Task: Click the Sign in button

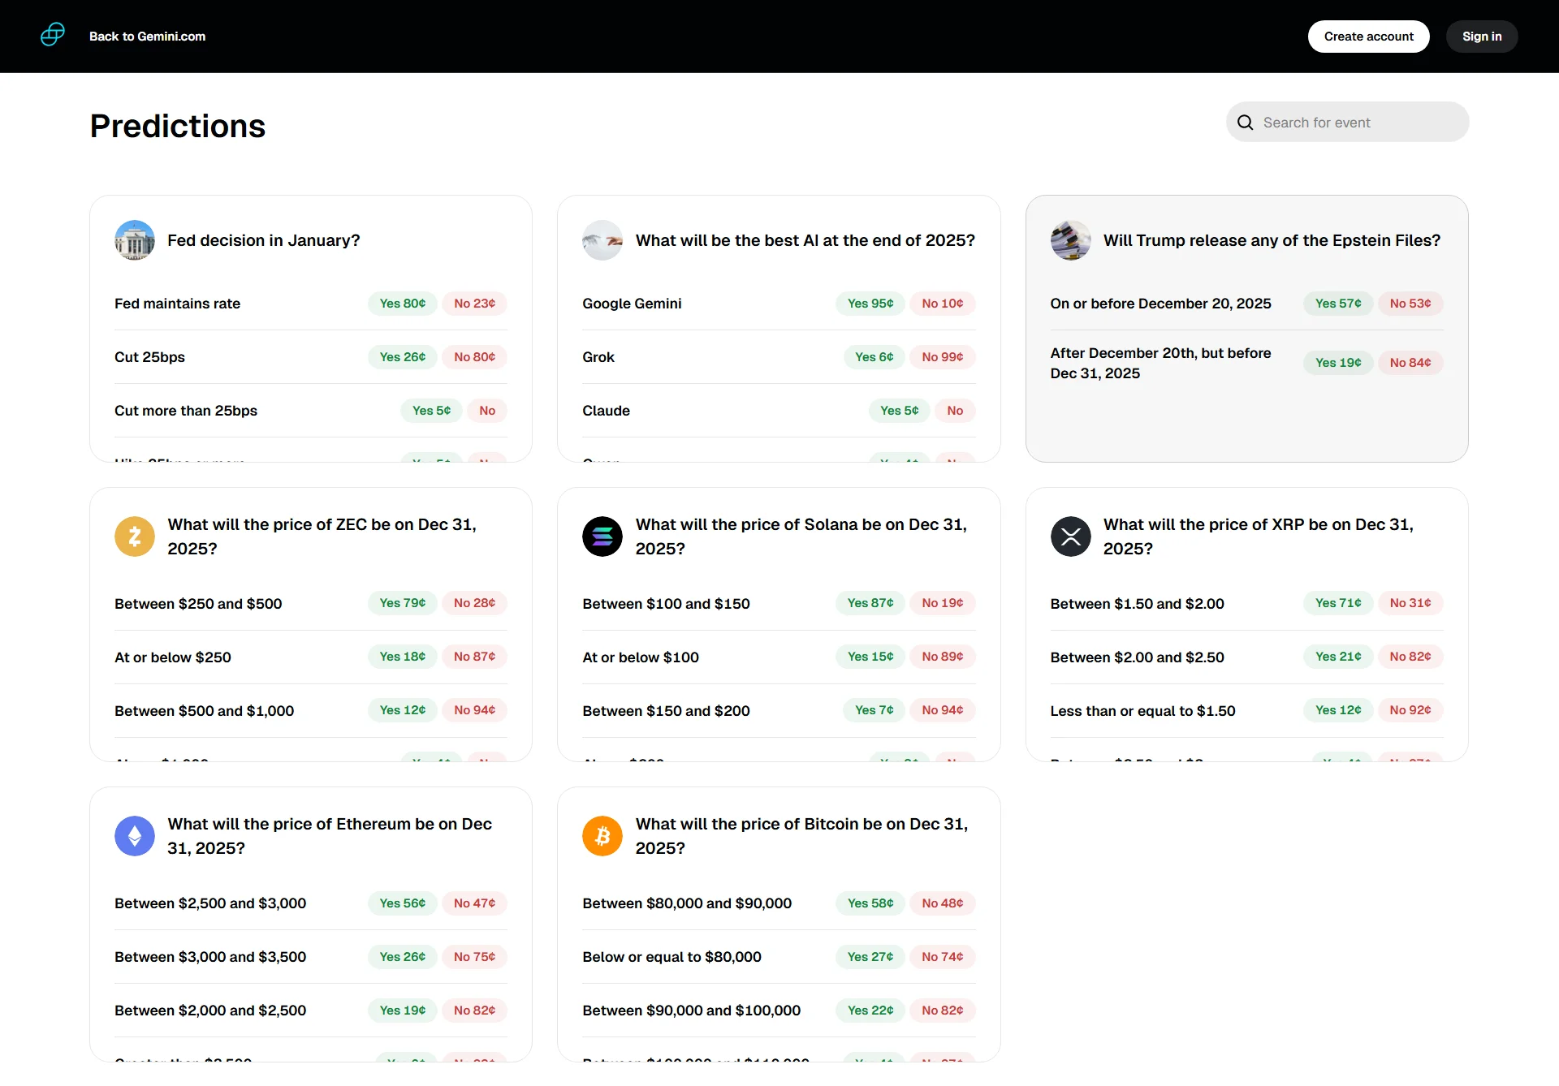Action: [1482, 37]
